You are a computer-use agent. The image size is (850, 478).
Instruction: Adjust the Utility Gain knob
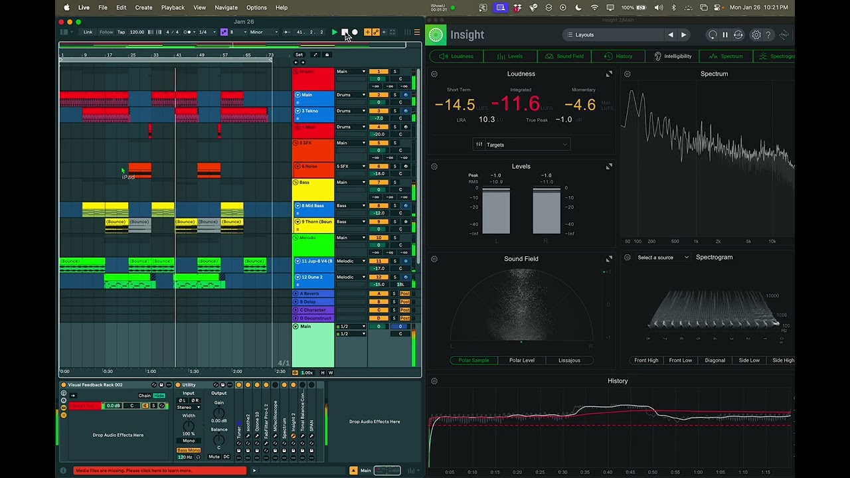(x=218, y=414)
